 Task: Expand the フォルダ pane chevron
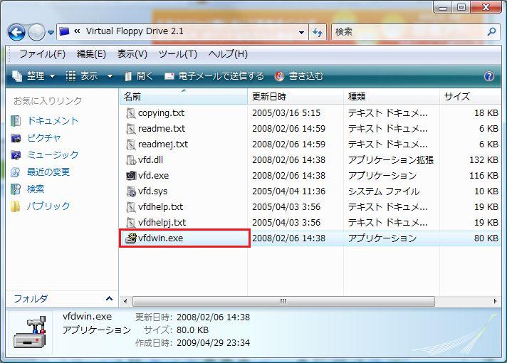coord(109,299)
